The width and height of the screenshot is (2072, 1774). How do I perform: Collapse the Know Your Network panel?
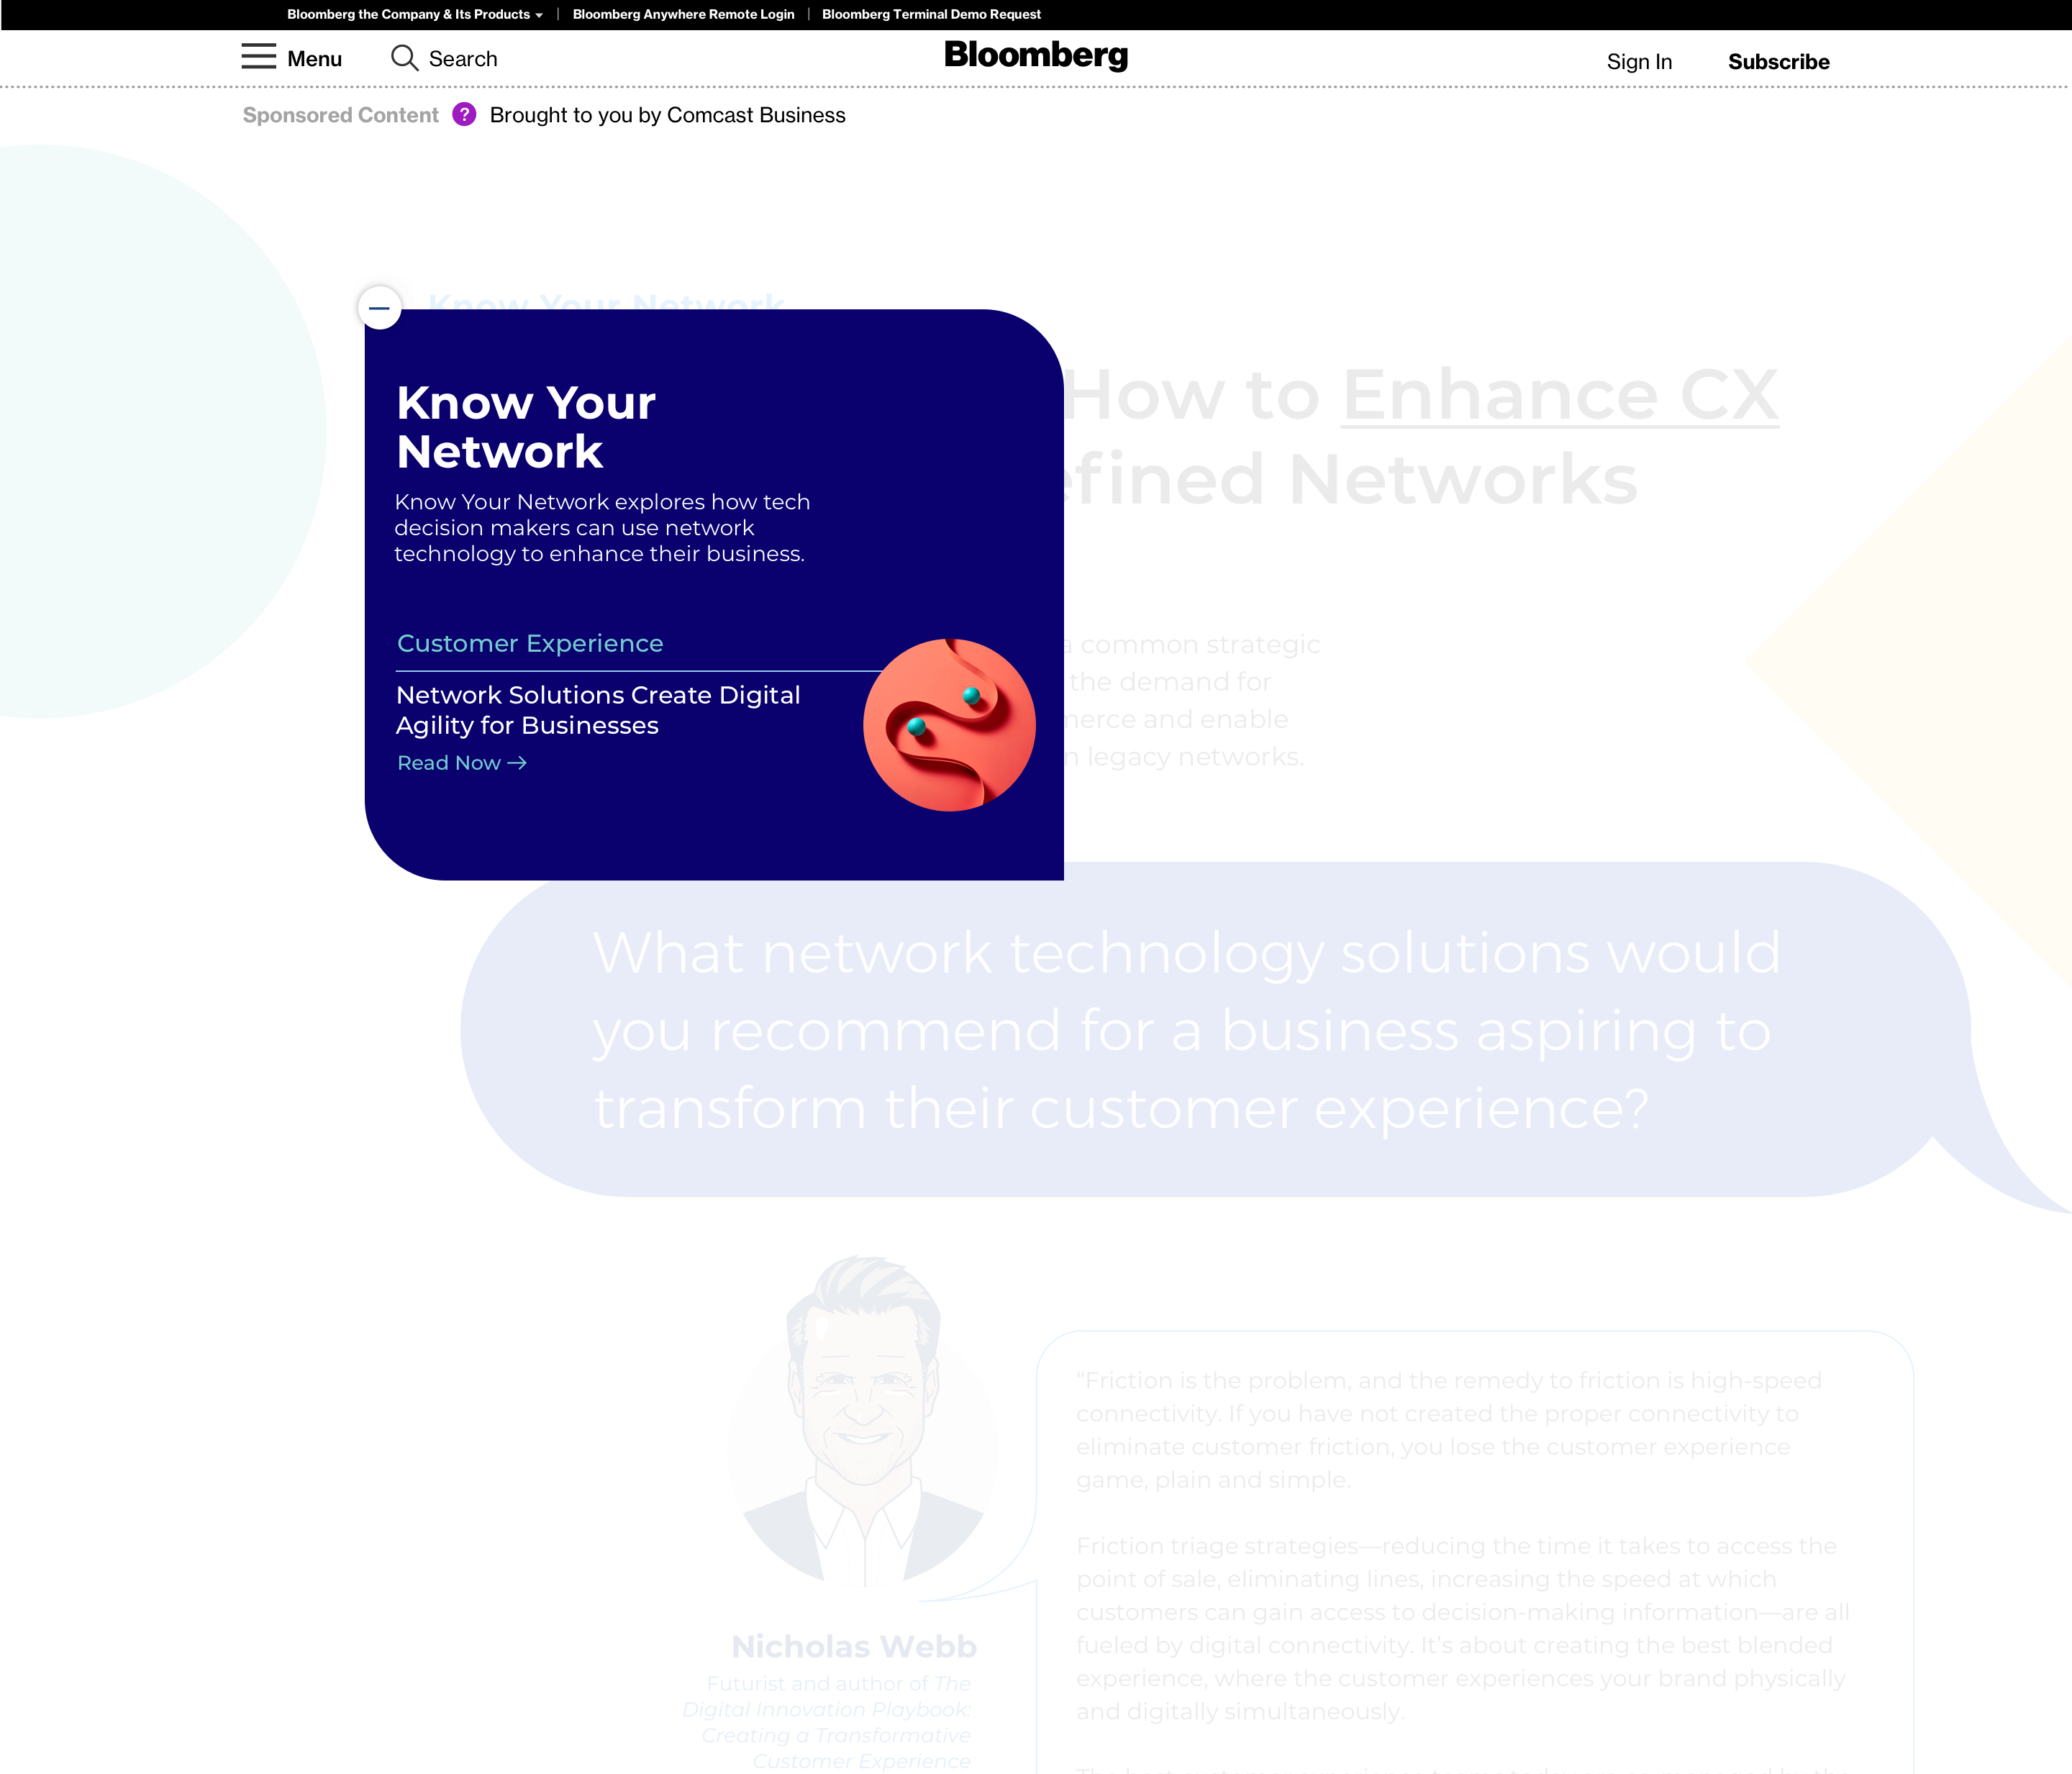point(380,308)
